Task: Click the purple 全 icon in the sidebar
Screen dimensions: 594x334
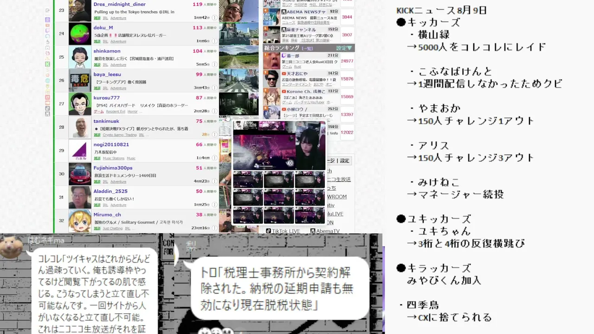Action: [x=47, y=19]
